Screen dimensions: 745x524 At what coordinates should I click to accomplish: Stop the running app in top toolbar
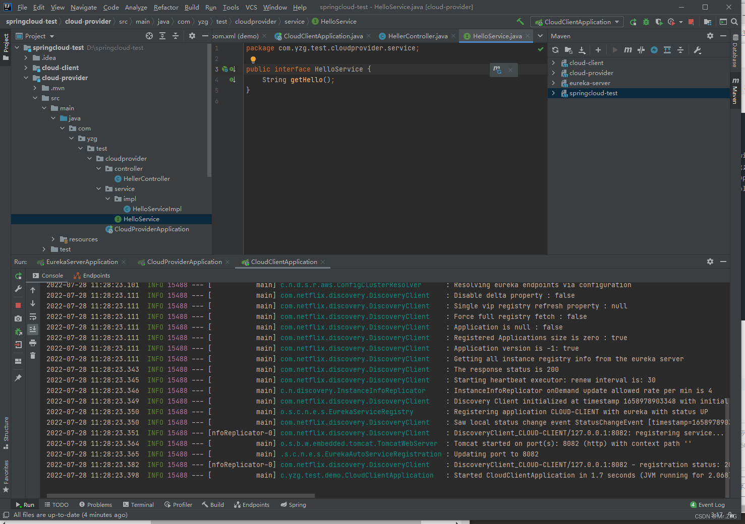(691, 22)
